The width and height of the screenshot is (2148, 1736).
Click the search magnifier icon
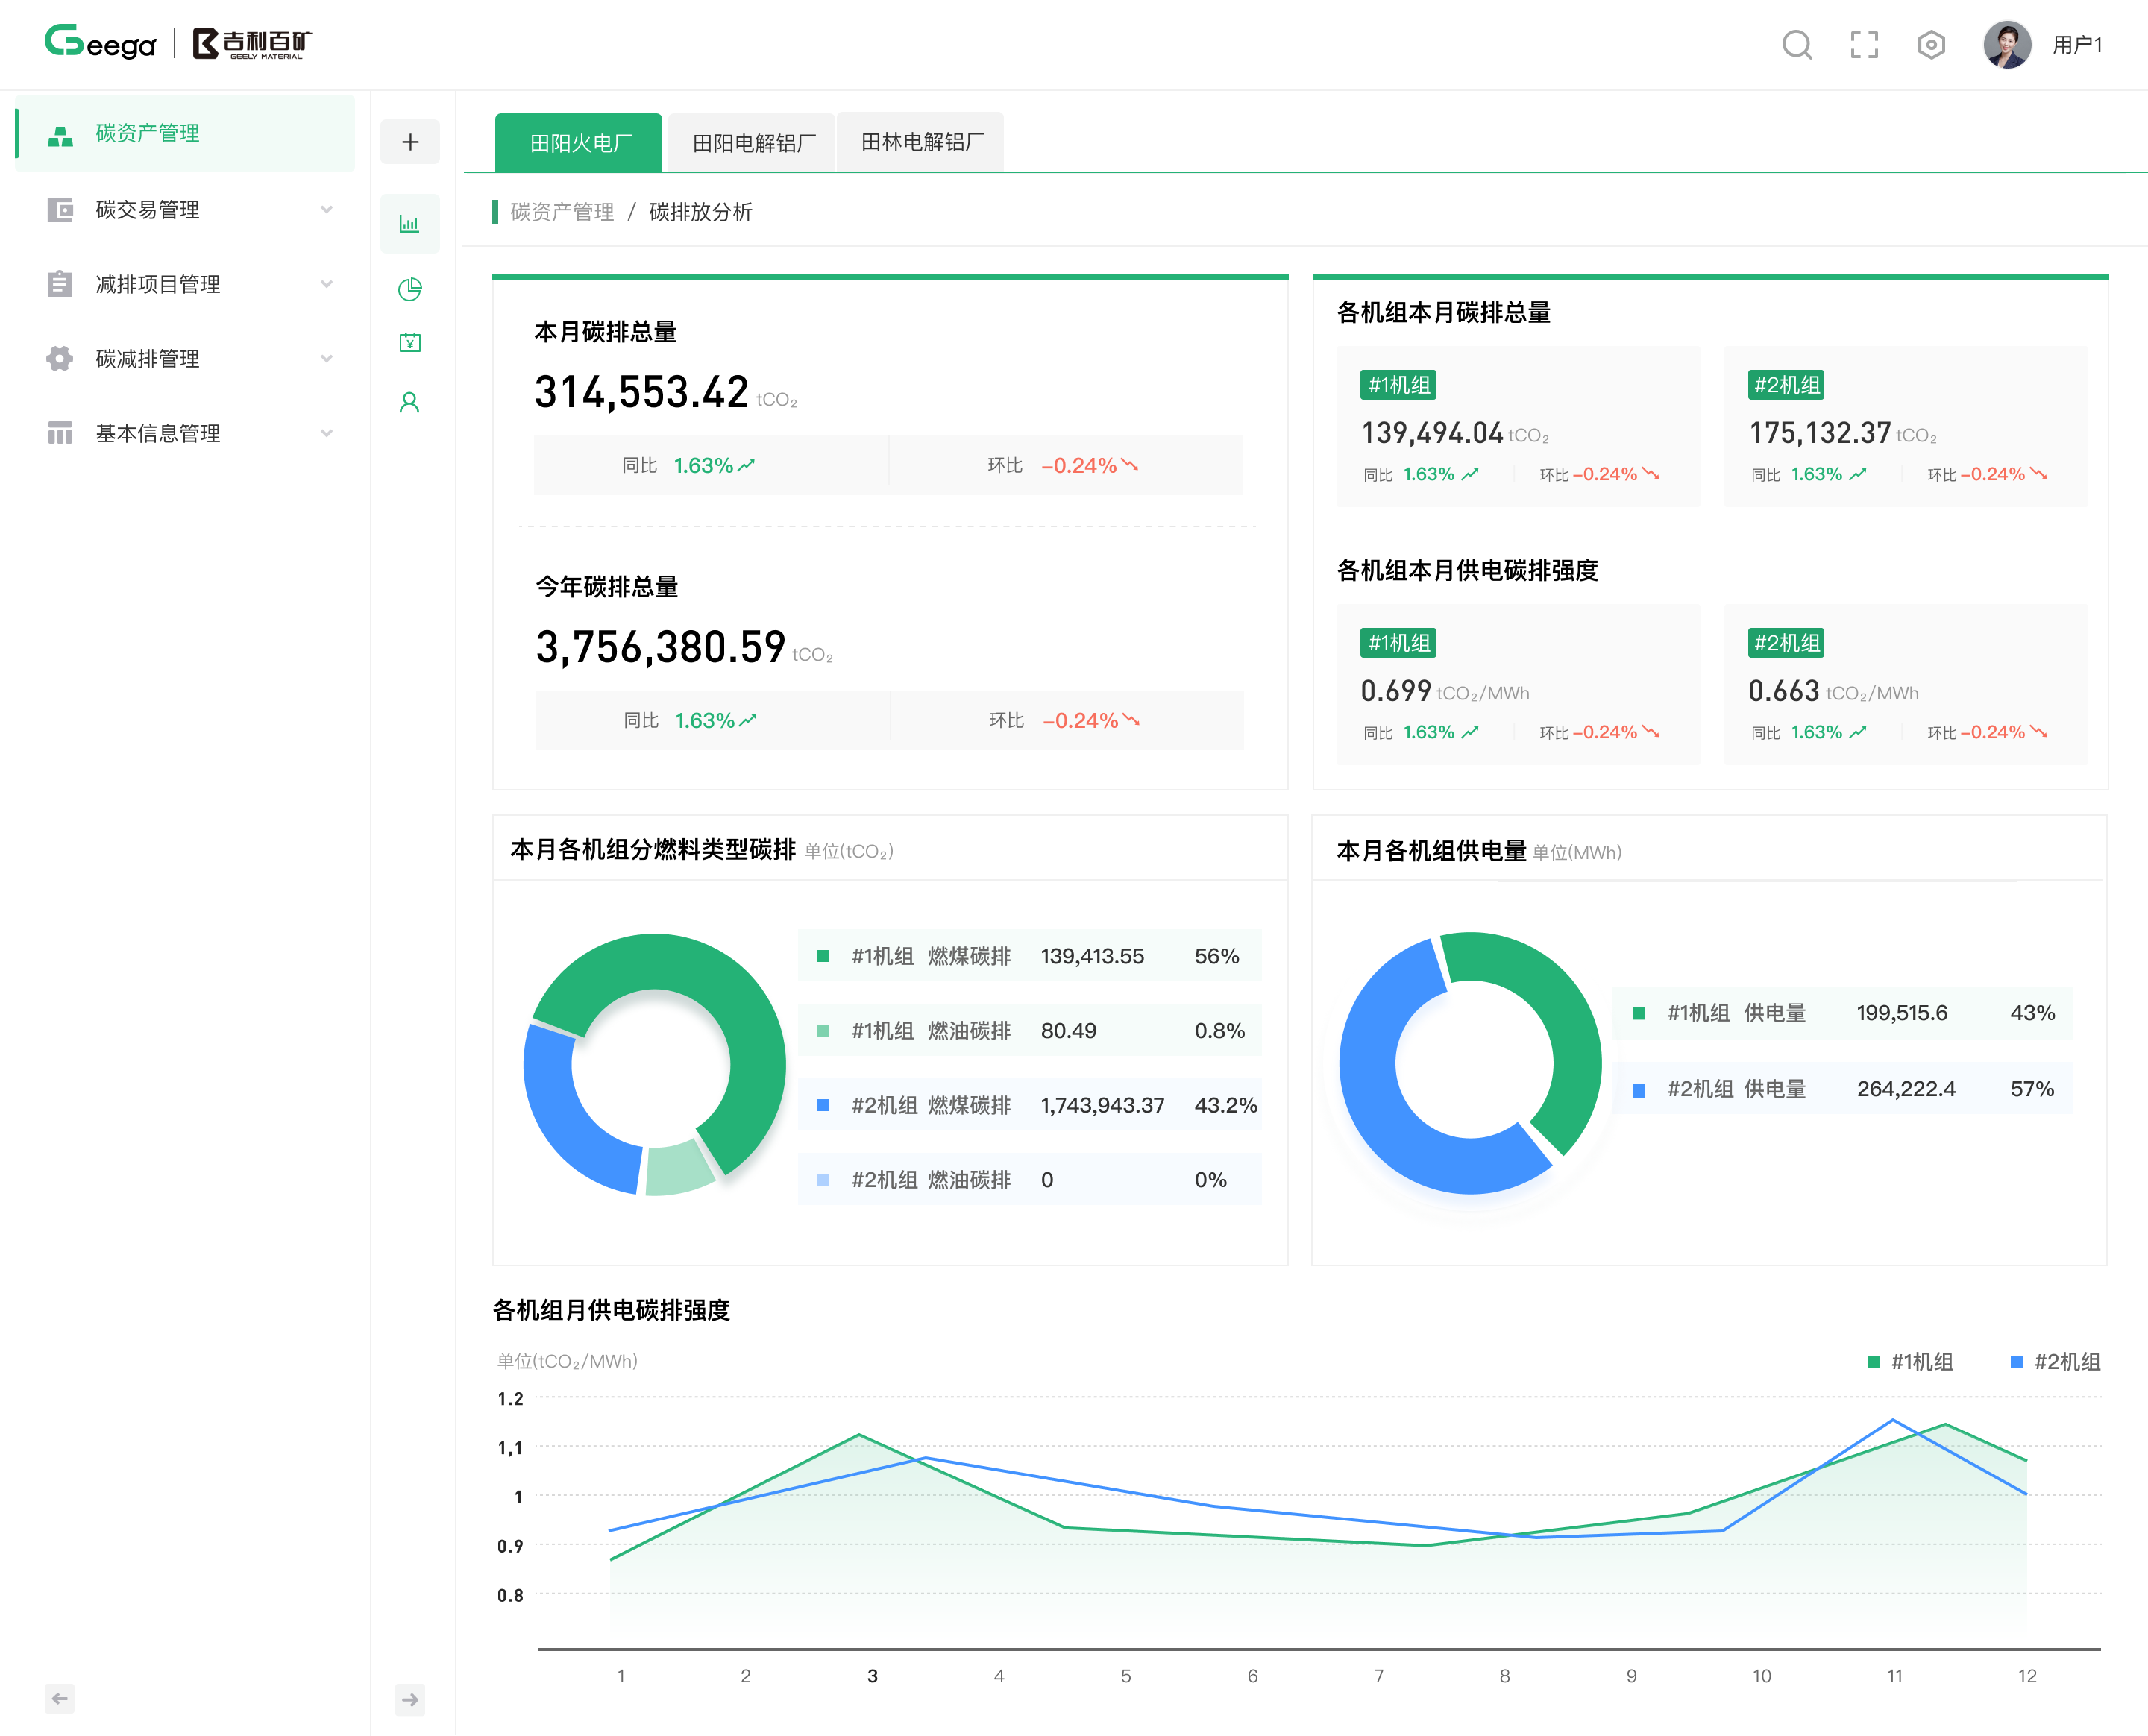pyautogui.click(x=1797, y=45)
